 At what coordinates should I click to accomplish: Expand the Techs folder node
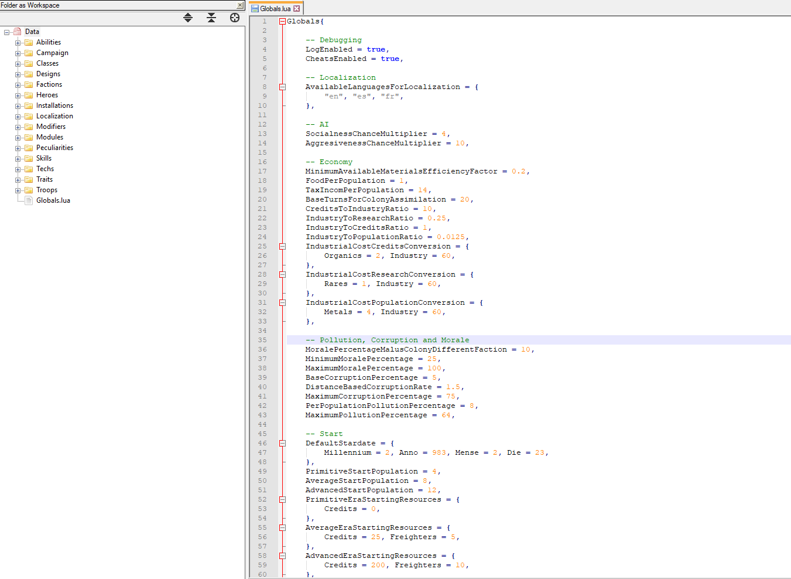[x=18, y=169]
